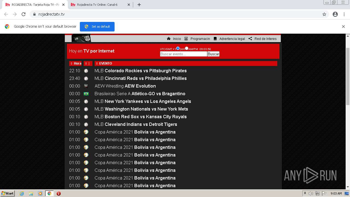Viewport: 350px width, 197px height.
Task: Select the 24H time format radio button
Action: click(178, 48)
